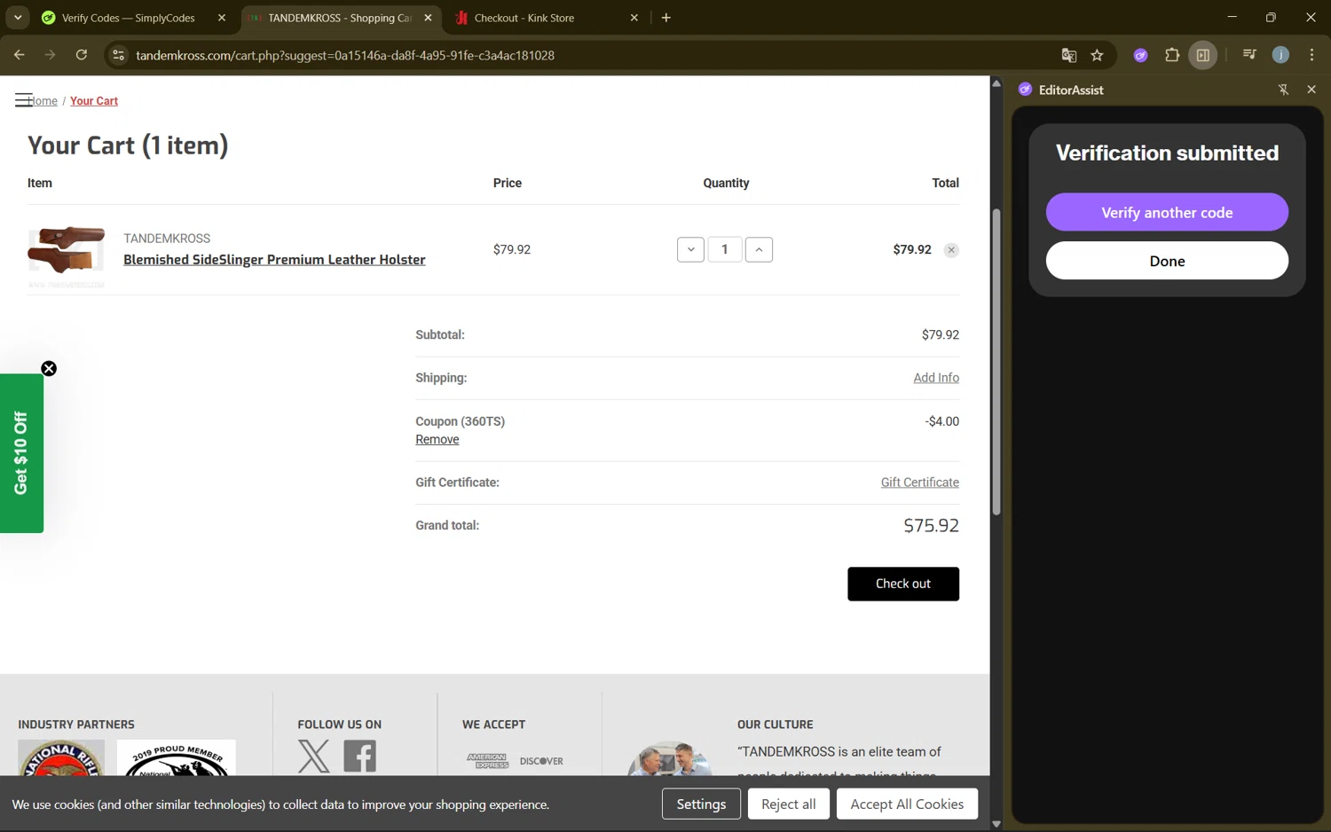The width and height of the screenshot is (1331, 832).
Task: Open the profile avatar icon
Action: tap(1280, 55)
